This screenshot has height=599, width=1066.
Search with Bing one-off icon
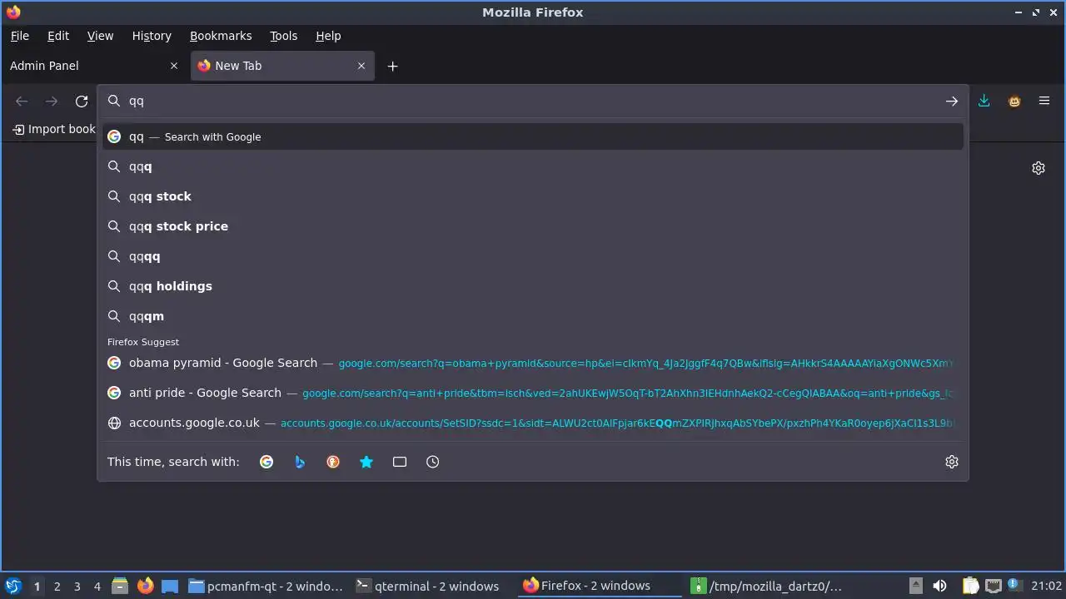click(x=300, y=462)
